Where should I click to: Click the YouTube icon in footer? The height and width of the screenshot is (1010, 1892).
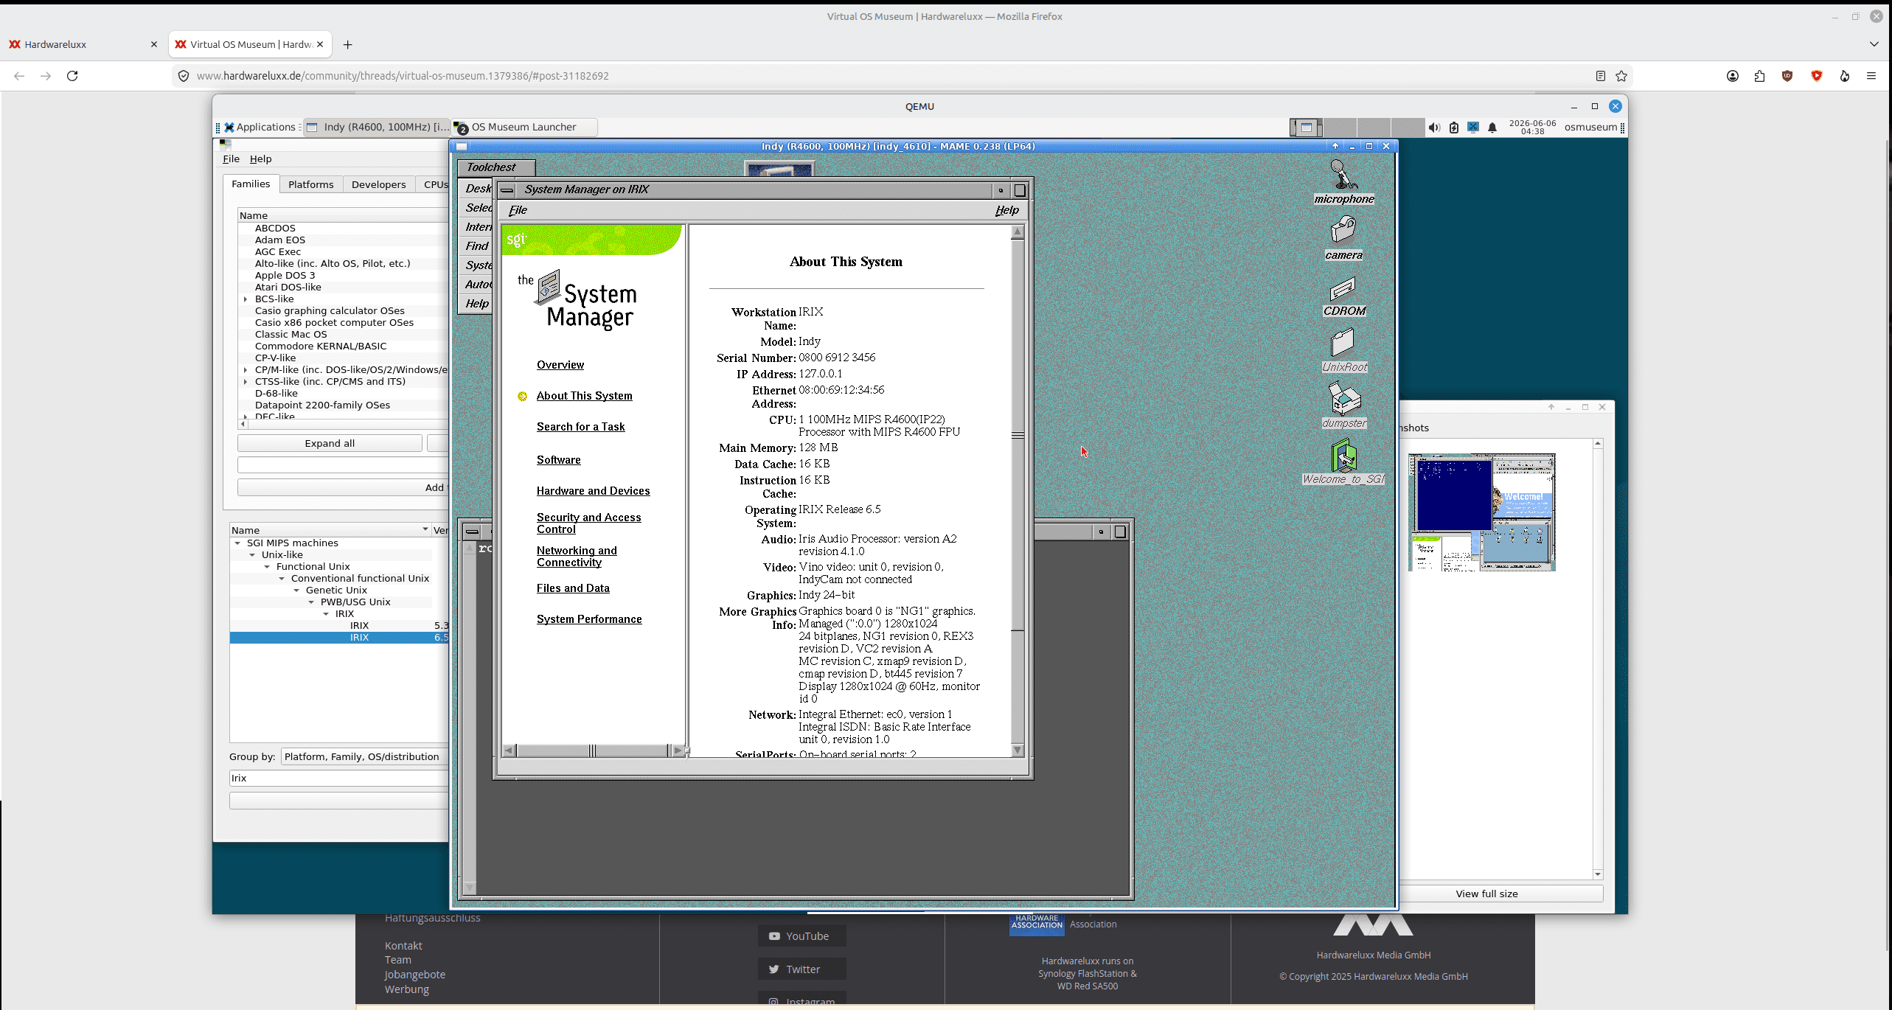pos(774,936)
